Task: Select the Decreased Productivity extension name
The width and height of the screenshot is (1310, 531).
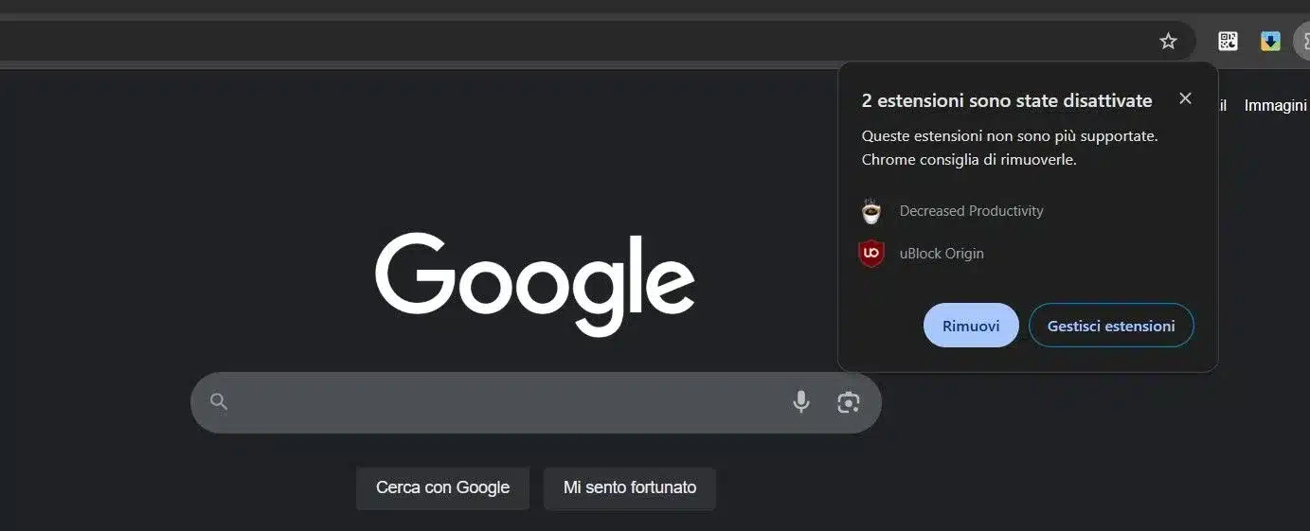Action: pyautogui.click(x=971, y=211)
